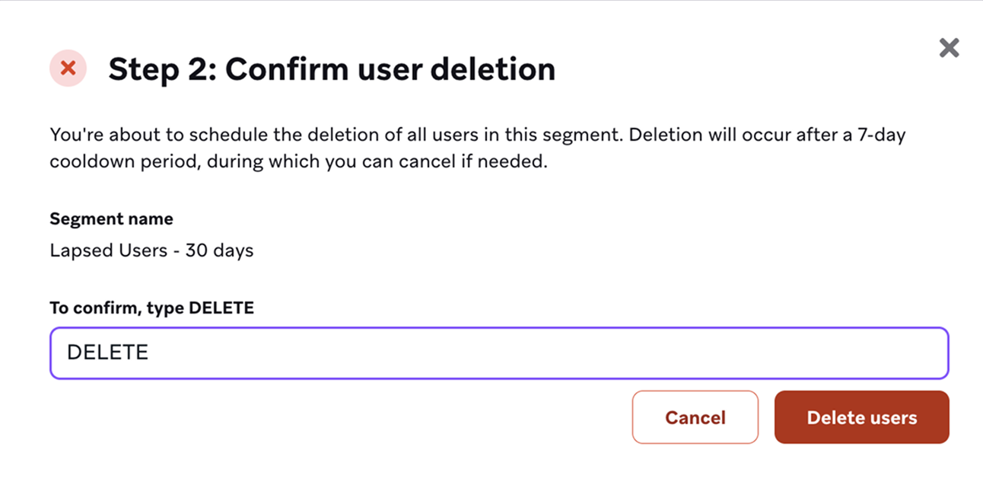The image size is (983, 491).
Task: Select the Lapsed Users - 30 days segment text
Action: [151, 250]
